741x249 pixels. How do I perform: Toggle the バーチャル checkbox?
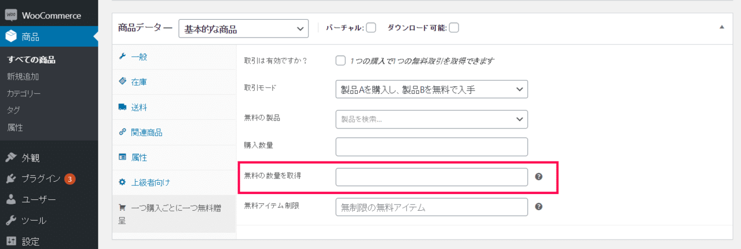[371, 28]
